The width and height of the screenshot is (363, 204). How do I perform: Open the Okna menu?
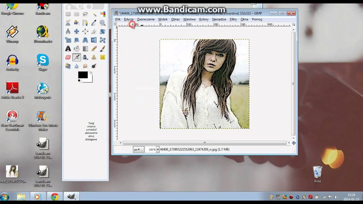[x=244, y=19]
